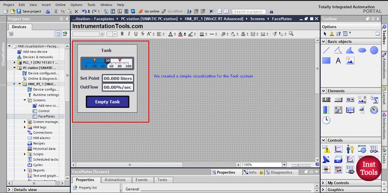Open the Project menu
388x193 pixels.
click(x=9, y=5)
